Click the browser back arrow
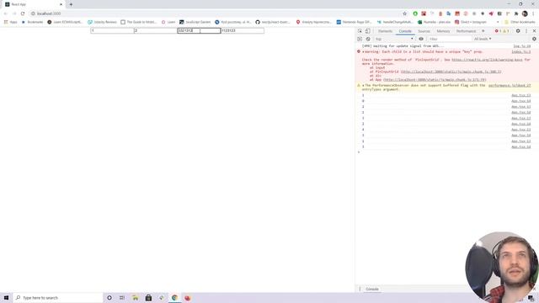539x303 pixels. tap(6, 13)
